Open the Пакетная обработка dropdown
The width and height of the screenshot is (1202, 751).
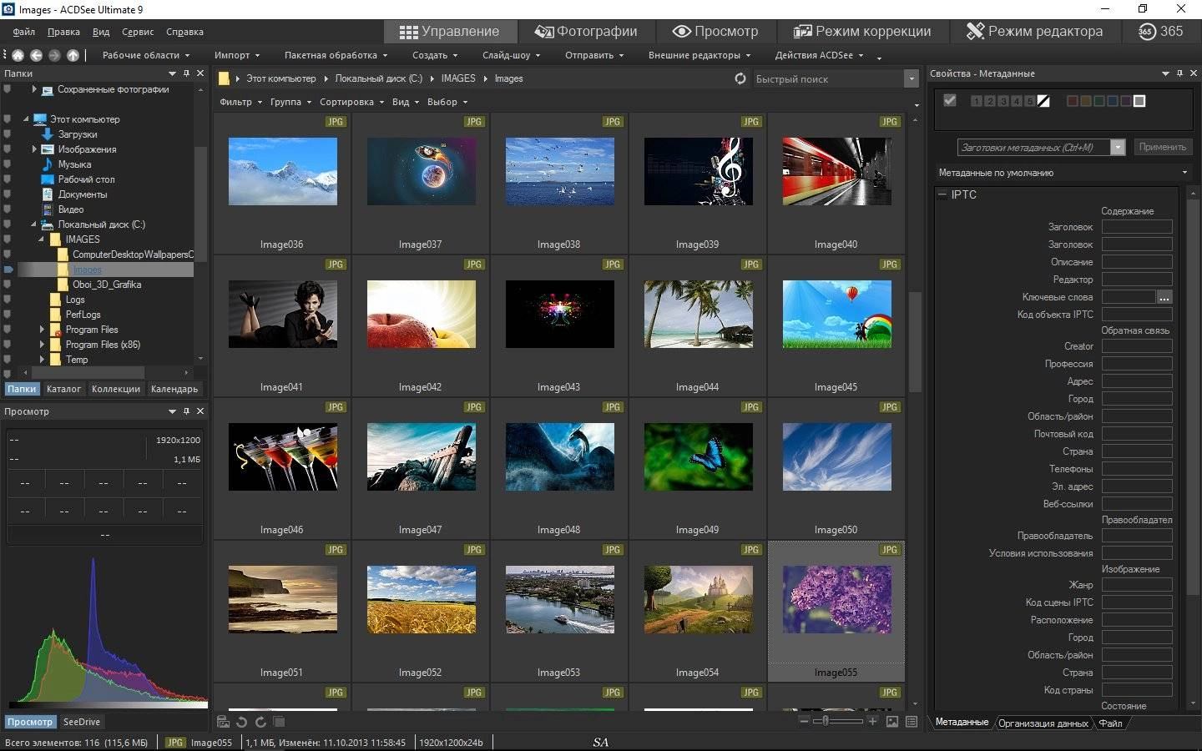336,55
